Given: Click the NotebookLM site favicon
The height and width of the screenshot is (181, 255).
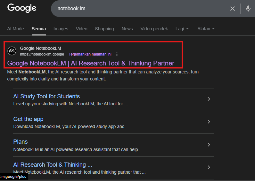Looking at the screenshot, I should pyautogui.click(x=12, y=51).
